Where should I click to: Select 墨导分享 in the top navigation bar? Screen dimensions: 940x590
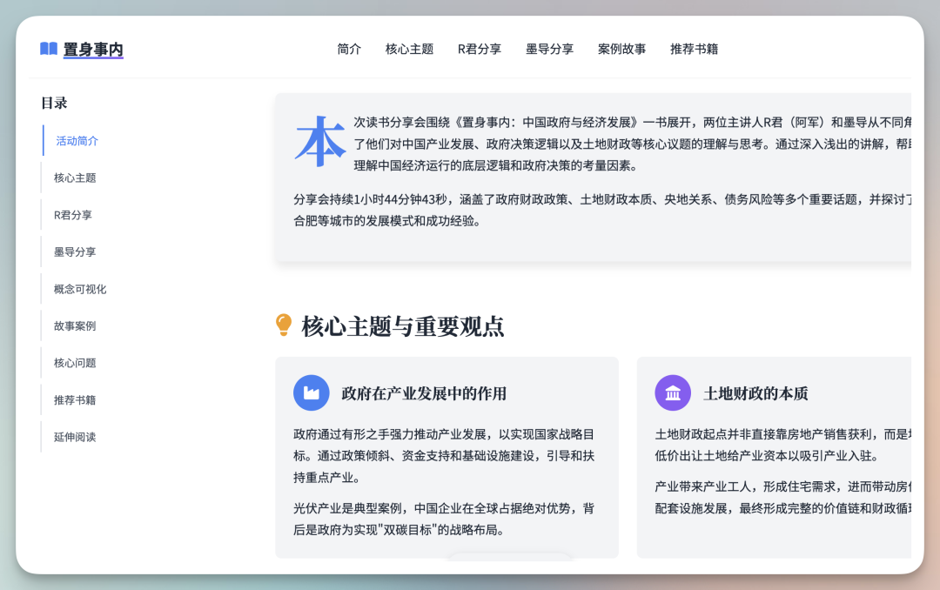tap(550, 49)
